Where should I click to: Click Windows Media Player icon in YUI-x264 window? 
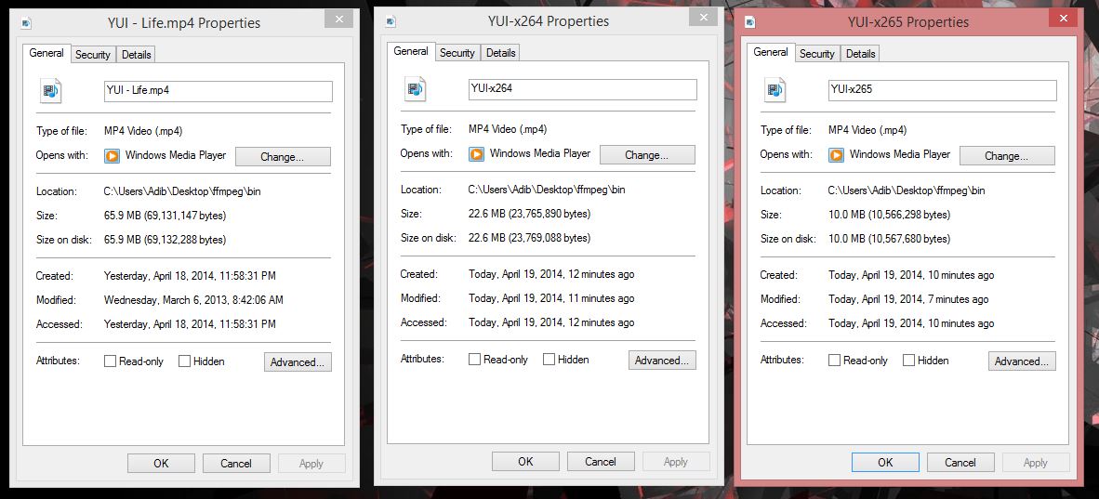click(477, 153)
